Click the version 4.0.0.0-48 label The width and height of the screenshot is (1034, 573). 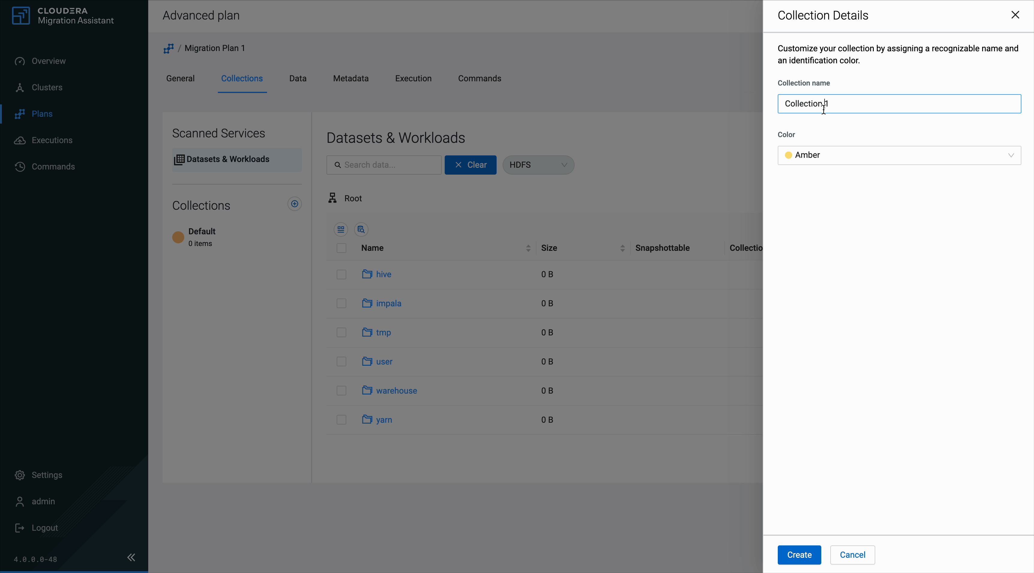pyautogui.click(x=35, y=559)
